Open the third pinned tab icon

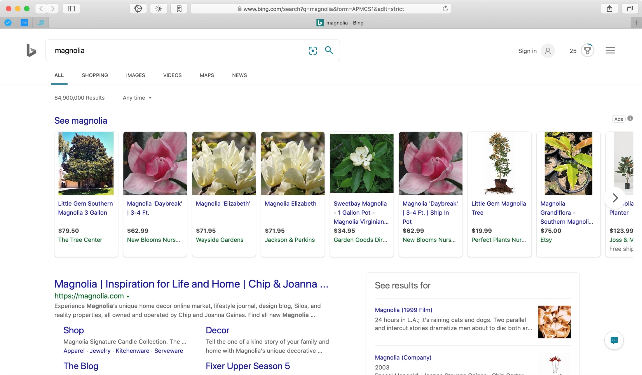(x=41, y=23)
